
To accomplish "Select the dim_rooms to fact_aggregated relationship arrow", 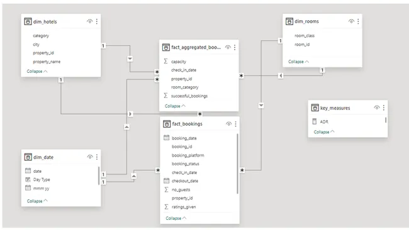I will click(x=281, y=76).
